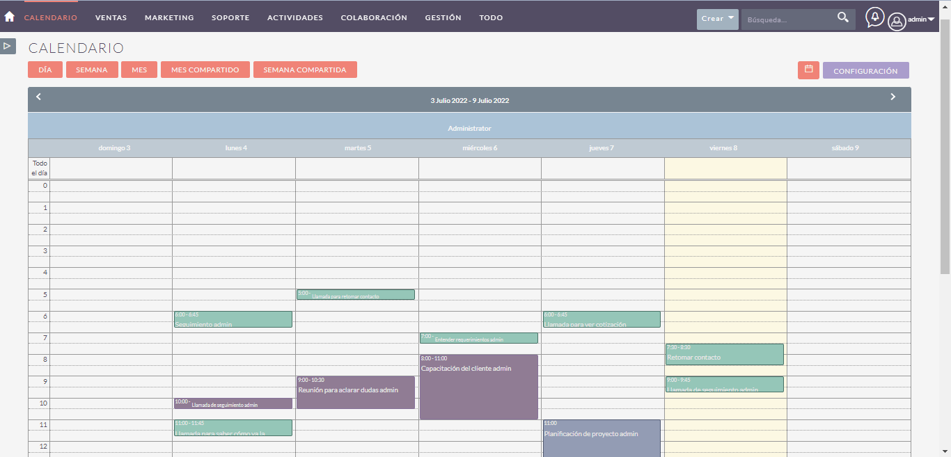This screenshot has height=457, width=951.
Task: Click the calendar date picker icon
Action: (808, 70)
